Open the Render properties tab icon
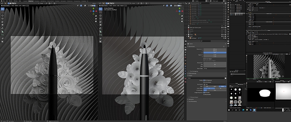This screenshot has height=122, width=291. click(185, 47)
